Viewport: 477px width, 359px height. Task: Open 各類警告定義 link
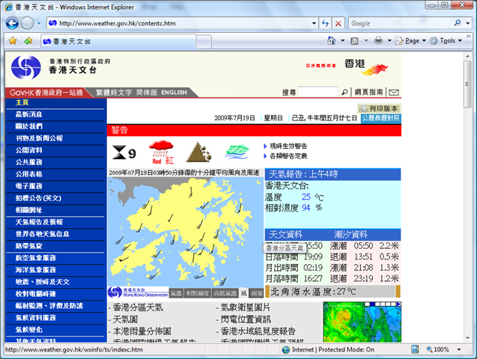pos(288,156)
